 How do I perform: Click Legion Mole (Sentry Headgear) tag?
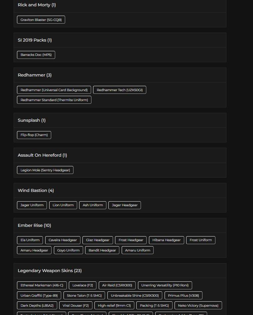45,170
